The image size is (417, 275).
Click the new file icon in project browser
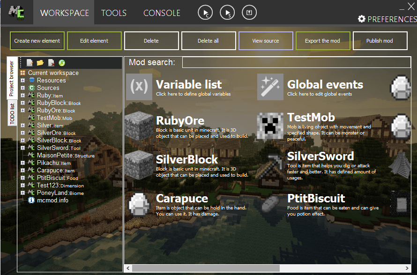tap(30, 63)
